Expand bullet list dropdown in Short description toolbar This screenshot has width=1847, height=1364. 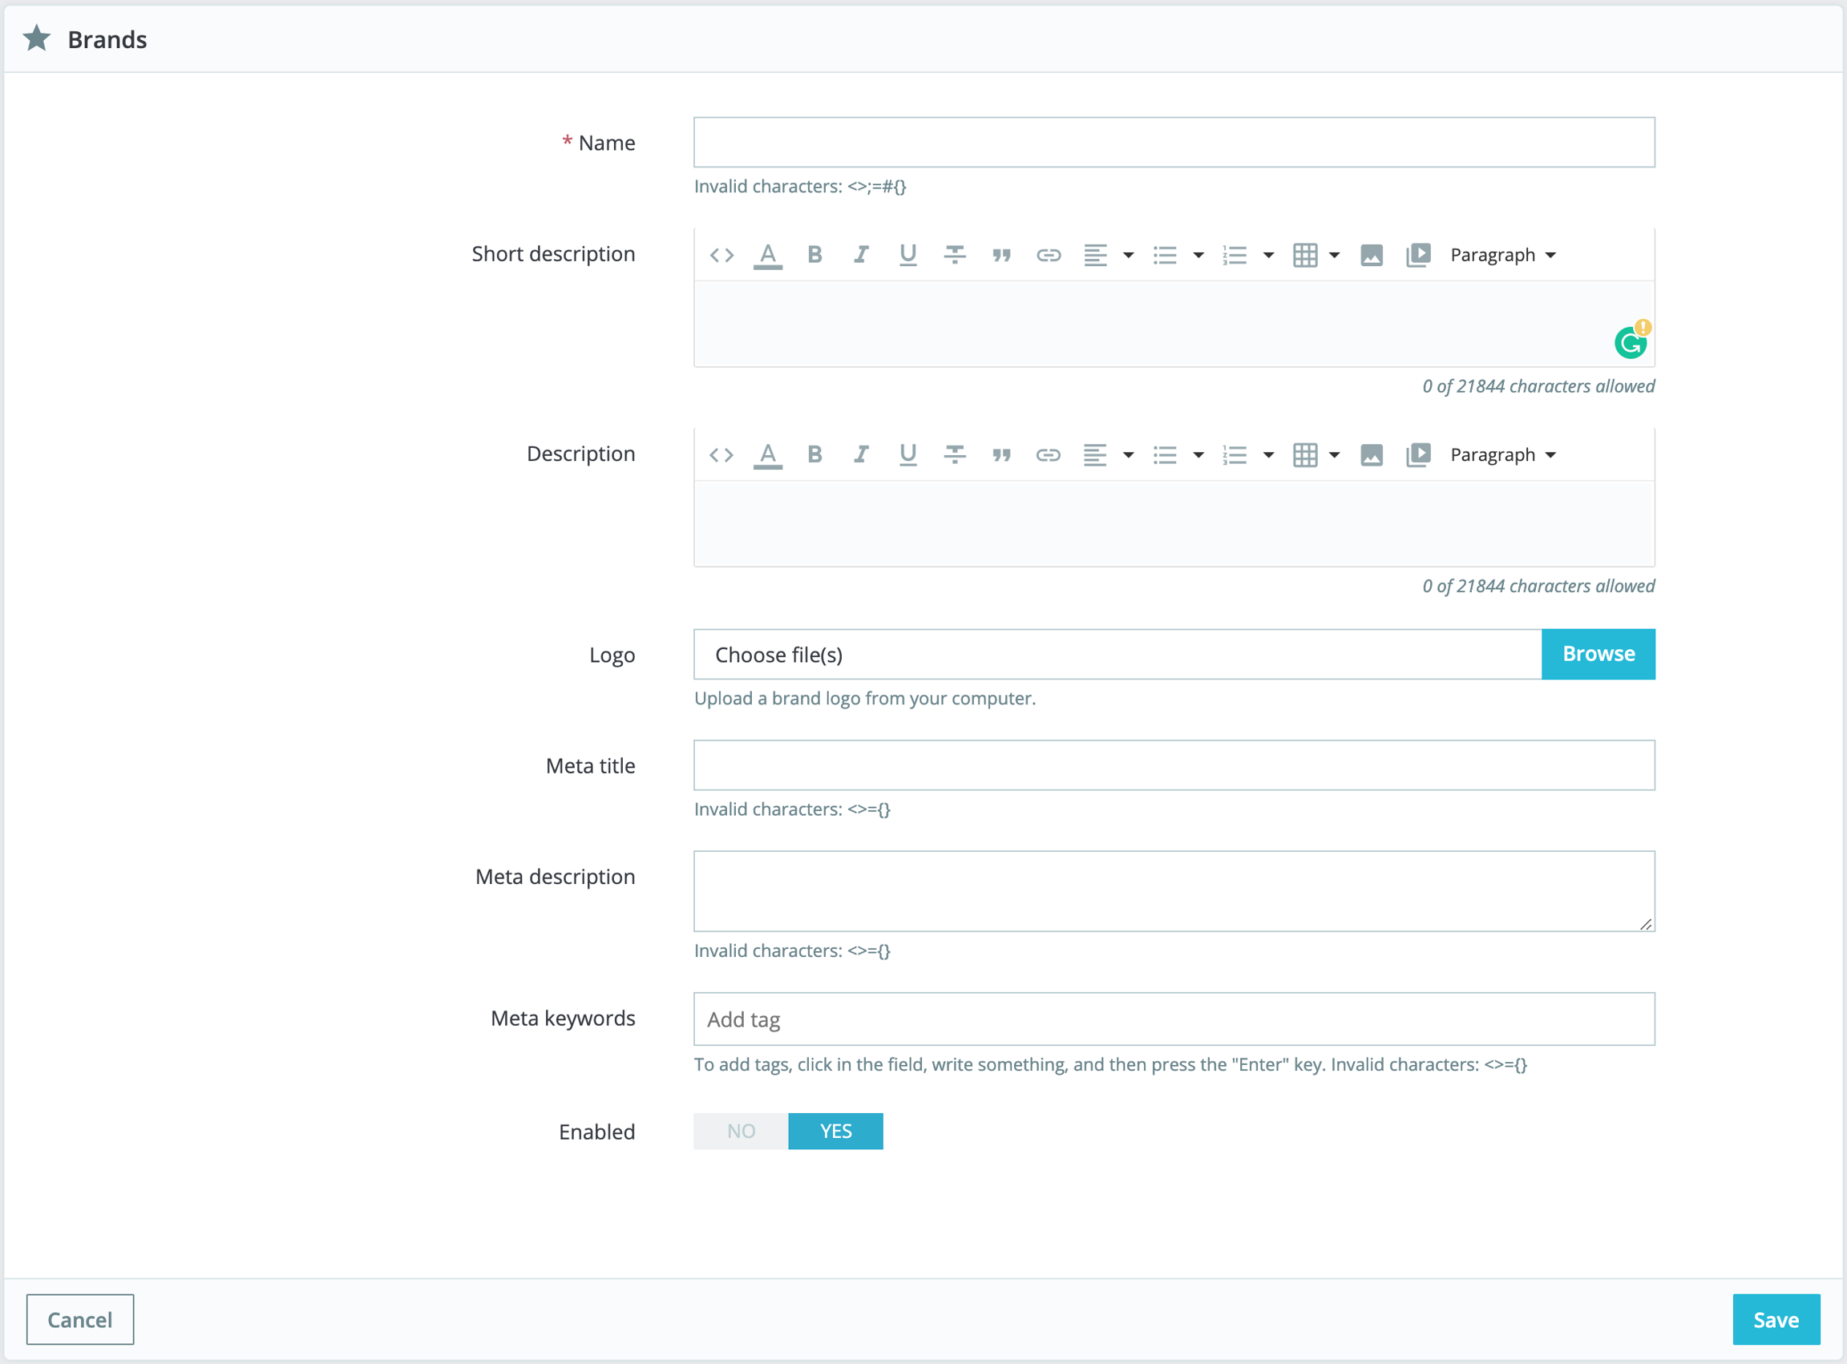(x=1198, y=254)
